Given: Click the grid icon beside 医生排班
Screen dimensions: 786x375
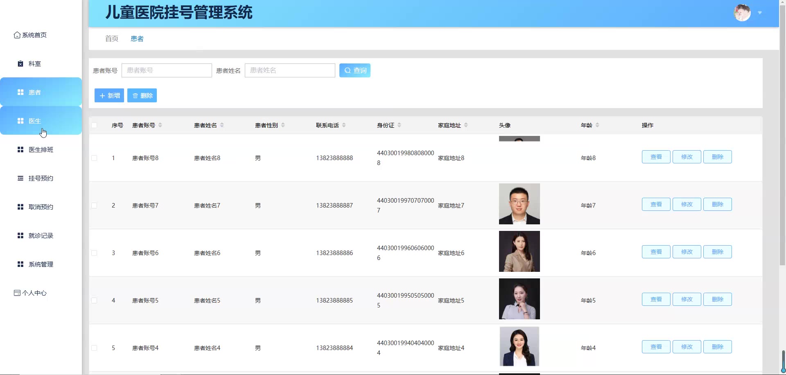Looking at the screenshot, I should coord(20,150).
